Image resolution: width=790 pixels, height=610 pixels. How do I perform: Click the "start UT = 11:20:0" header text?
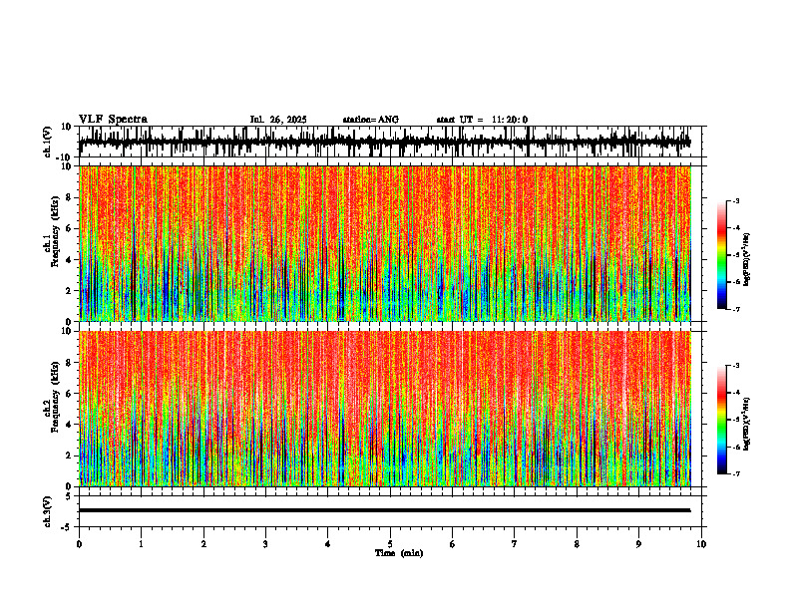482,120
